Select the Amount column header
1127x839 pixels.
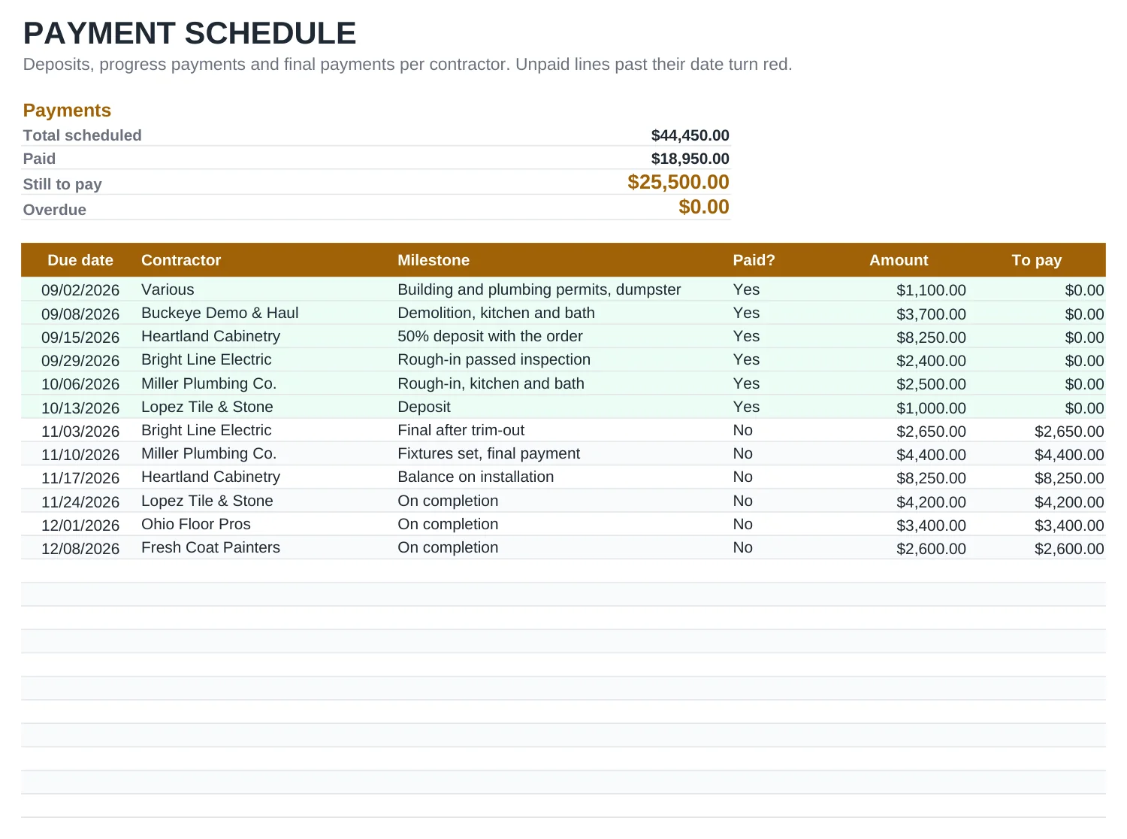pyautogui.click(x=899, y=260)
